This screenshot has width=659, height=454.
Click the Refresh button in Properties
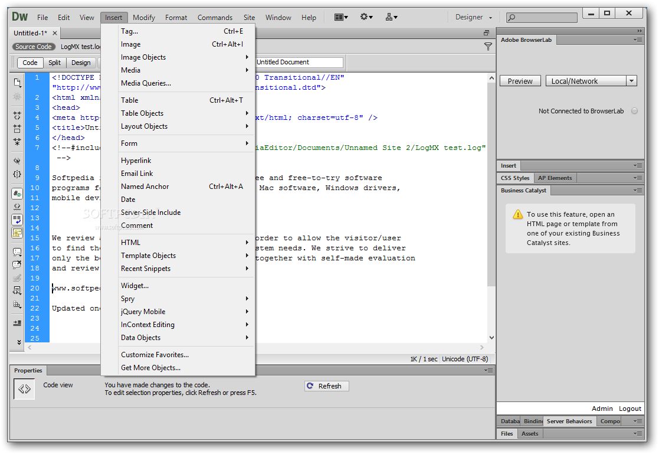point(327,386)
